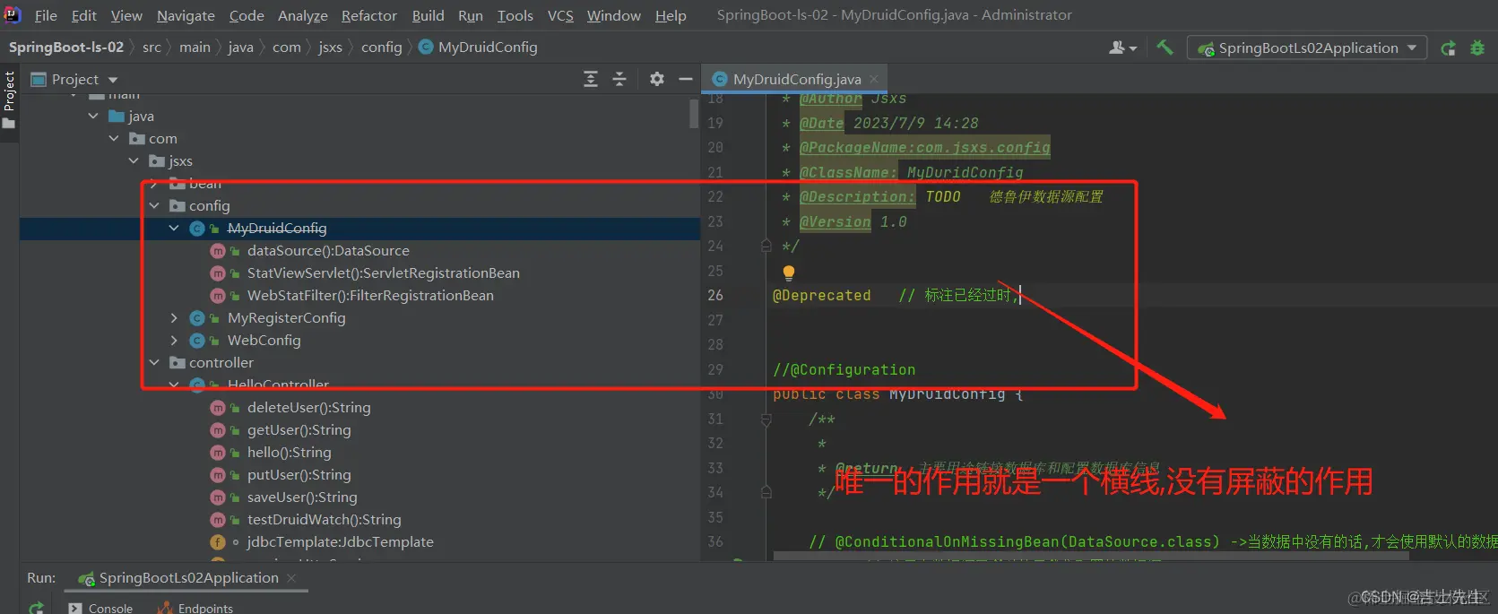Open the File menu
The image size is (1498, 614).
tap(46, 15)
